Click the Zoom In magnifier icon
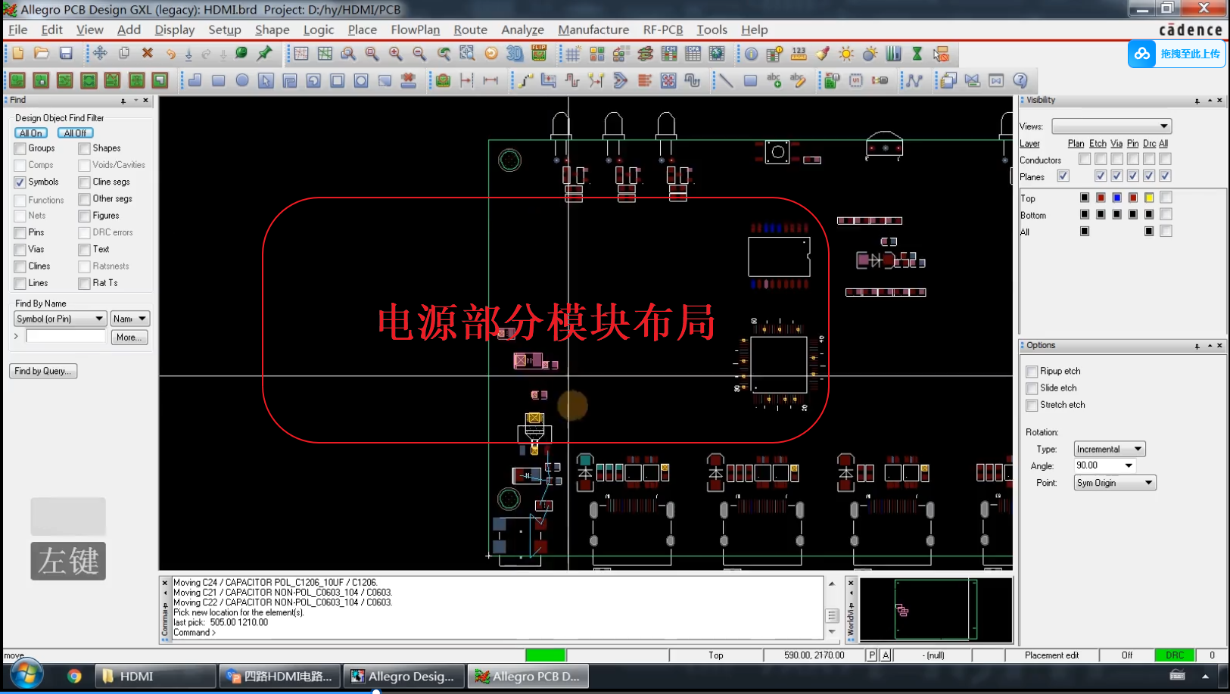The image size is (1230, 694). 395,54
